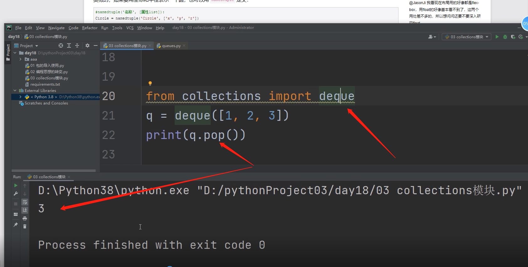Screen dimensions: 528x267
Task: Open the View menu
Action: 40,28
